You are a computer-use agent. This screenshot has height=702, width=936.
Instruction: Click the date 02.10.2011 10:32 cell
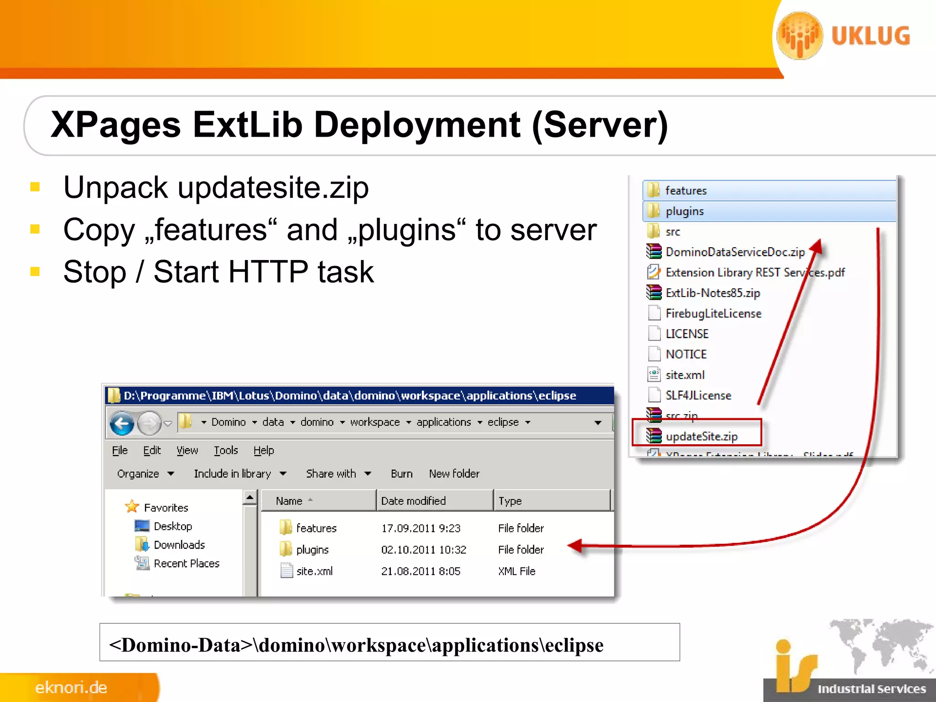pyautogui.click(x=424, y=550)
